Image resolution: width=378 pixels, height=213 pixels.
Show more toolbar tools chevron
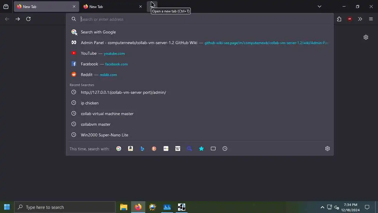[x=360, y=19]
